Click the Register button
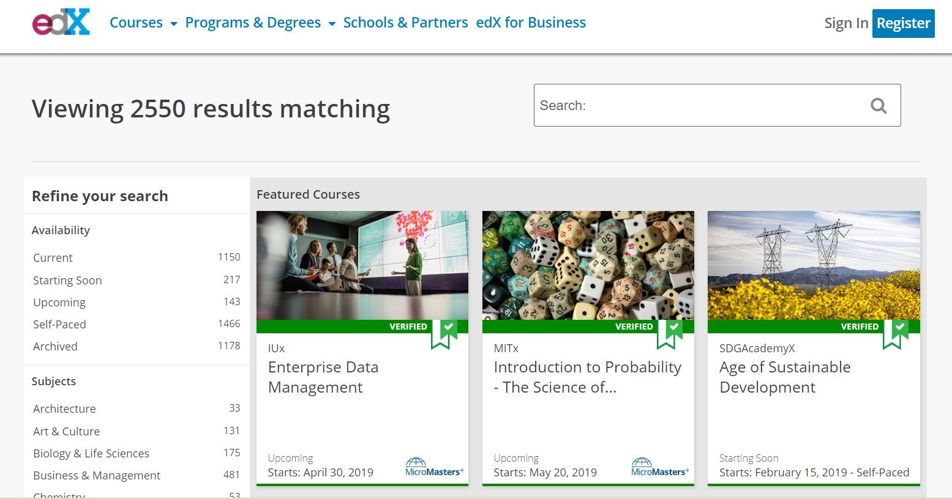 pos(903,23)
